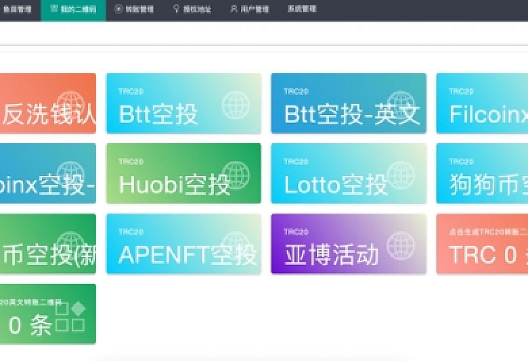
Task: Click the lightbulb icon beside 授权地址
Action: tap(176, 9)
